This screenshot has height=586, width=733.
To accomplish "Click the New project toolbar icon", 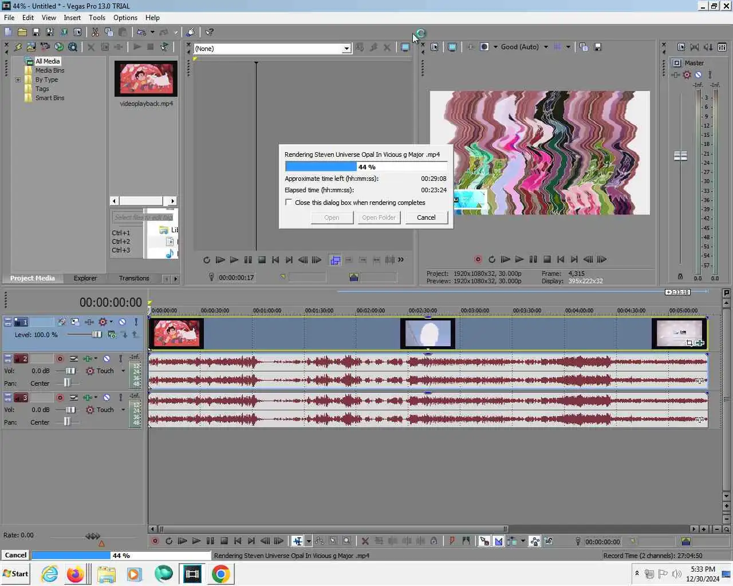I will coord(8,32).
